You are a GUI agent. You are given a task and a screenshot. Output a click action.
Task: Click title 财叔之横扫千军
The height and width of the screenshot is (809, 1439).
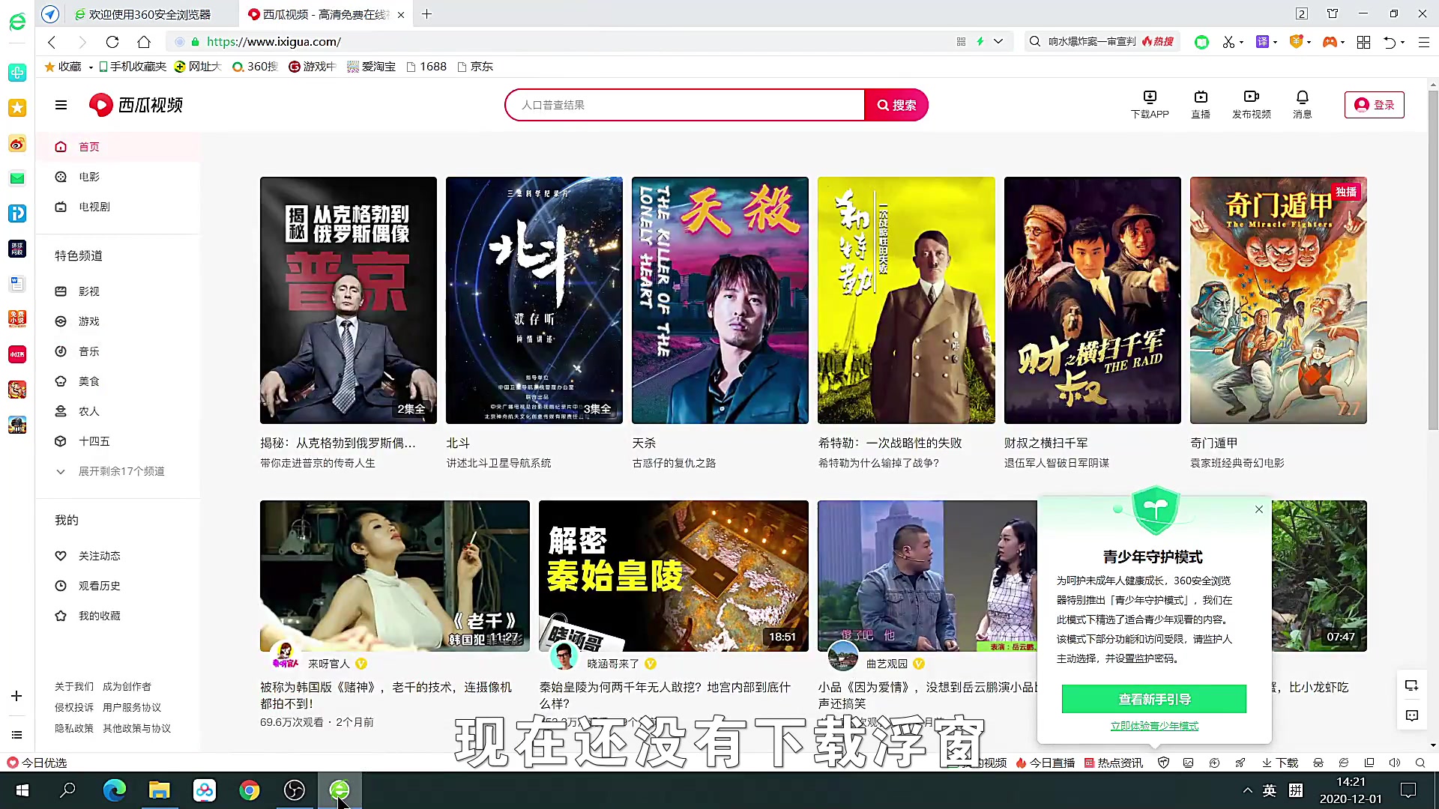pos(1046,443)
